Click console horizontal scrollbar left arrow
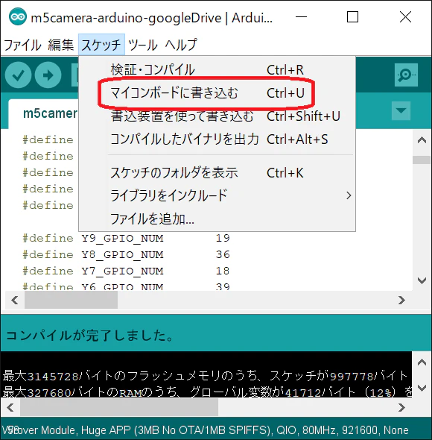The image size is (432, 440). pos(10,407)
